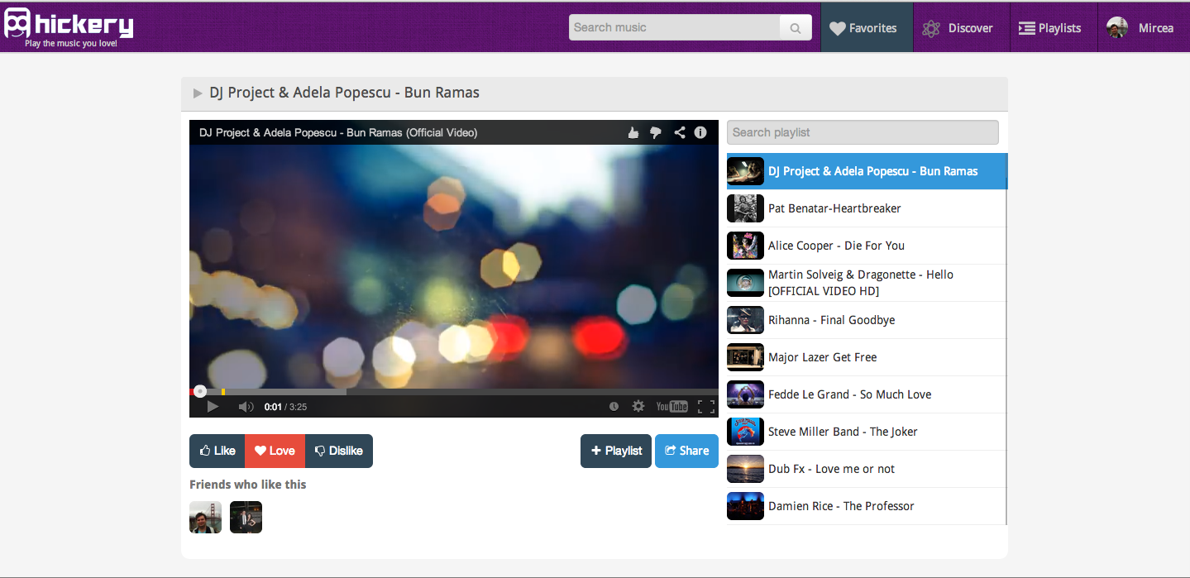Open the Playlists tab
Image resolution: width=1190 pixels, height=578 pixels.
point(1050,28)
